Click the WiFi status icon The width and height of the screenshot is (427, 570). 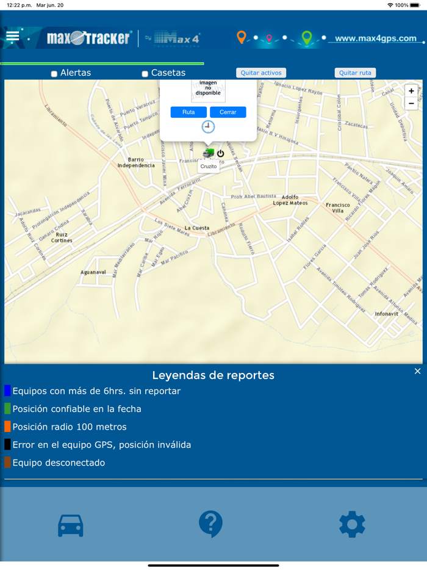[390, 5]
